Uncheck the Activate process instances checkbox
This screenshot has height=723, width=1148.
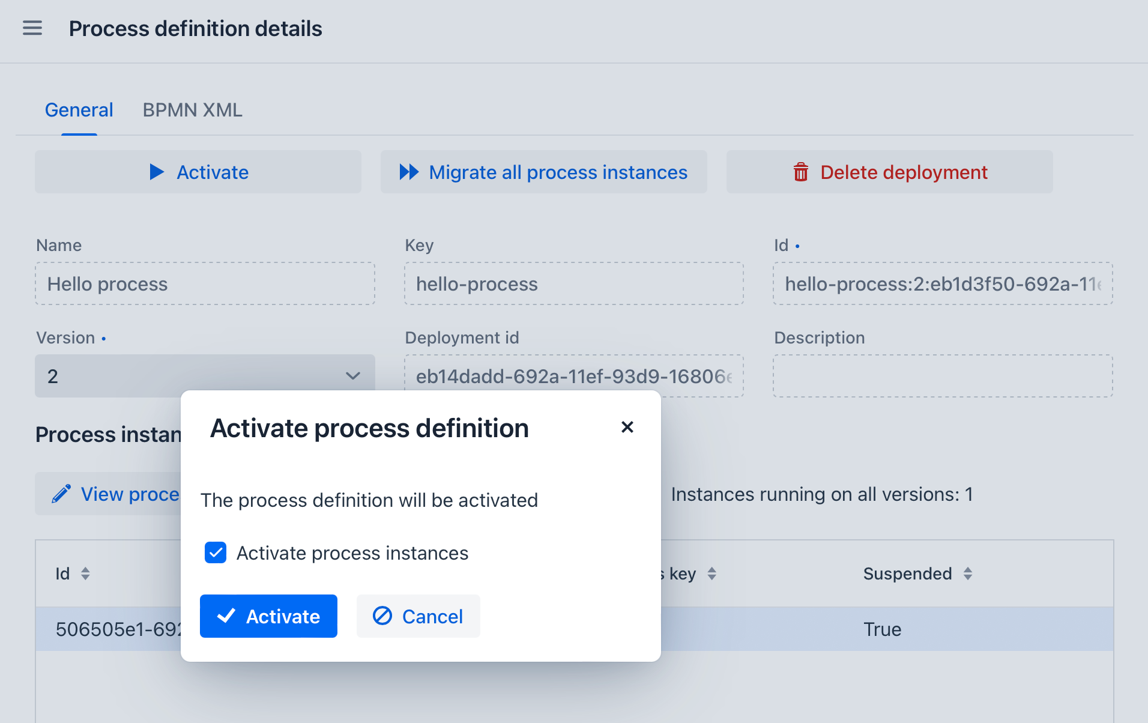215,552
